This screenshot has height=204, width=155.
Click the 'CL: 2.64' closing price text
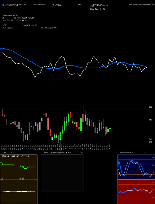pos(56,6)
